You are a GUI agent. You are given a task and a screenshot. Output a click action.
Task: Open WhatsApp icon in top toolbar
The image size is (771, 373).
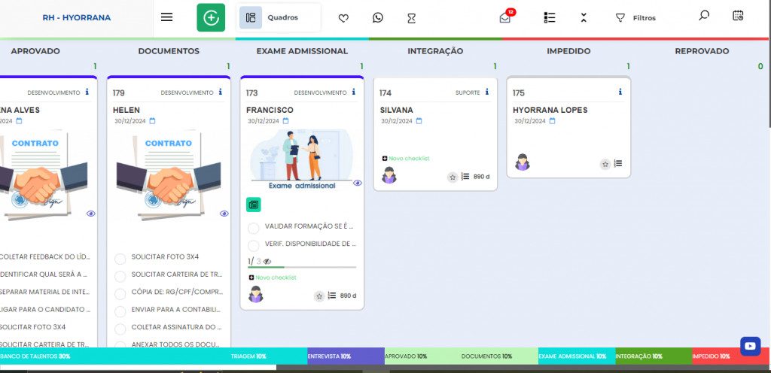point(378,18)
